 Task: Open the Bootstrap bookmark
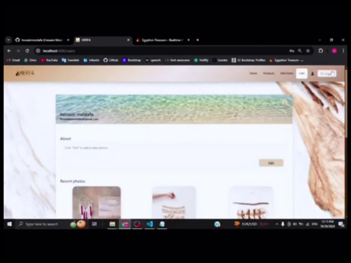click(132, 60)
